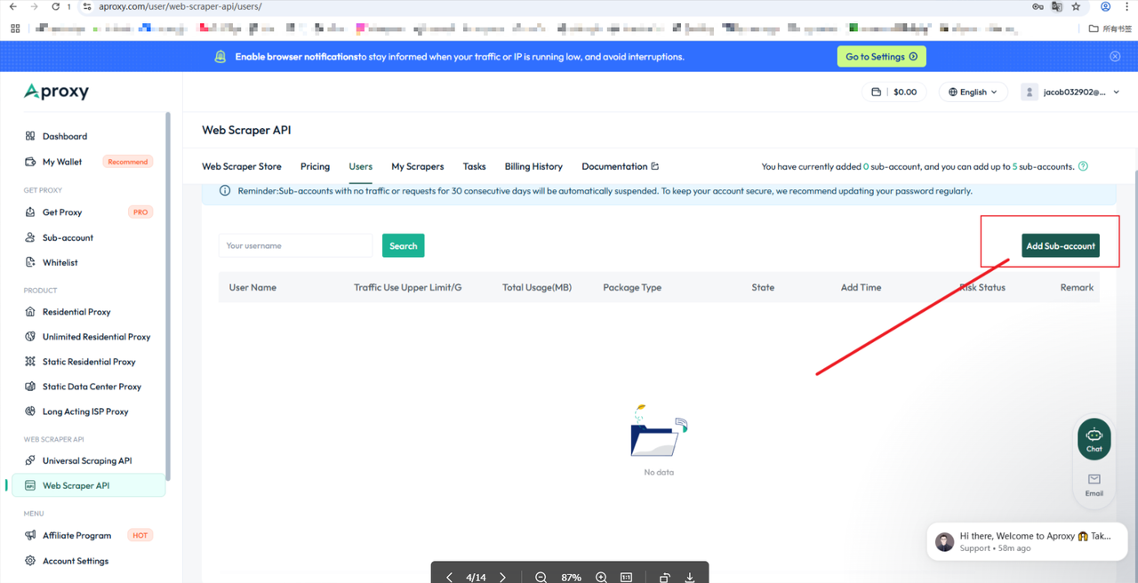Open the Pricing tab
The image size is (1138, 583).
(x=315, y=166)
